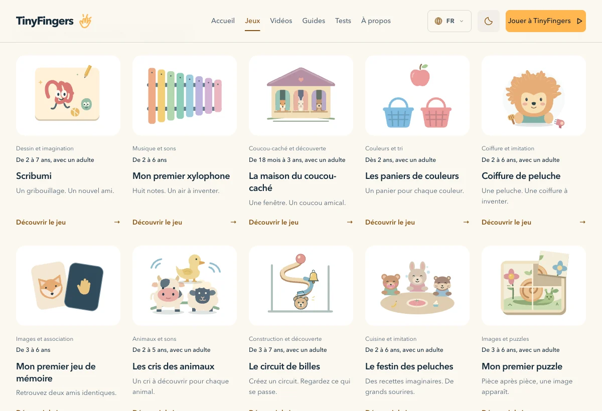Open the fox memory cards illustration

tap(68, 286)
